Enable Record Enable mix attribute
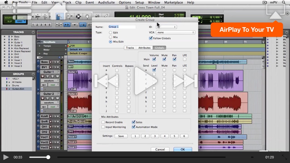This screenshot has height=163, width=290. tap(103, 122)
